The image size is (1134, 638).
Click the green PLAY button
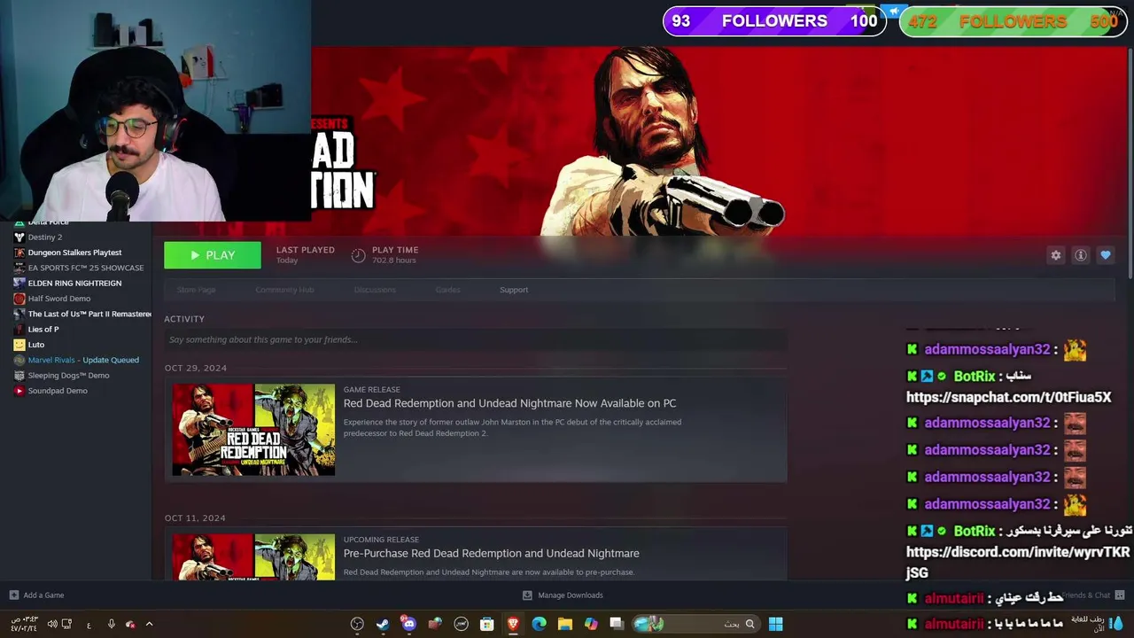click(213, 255)
